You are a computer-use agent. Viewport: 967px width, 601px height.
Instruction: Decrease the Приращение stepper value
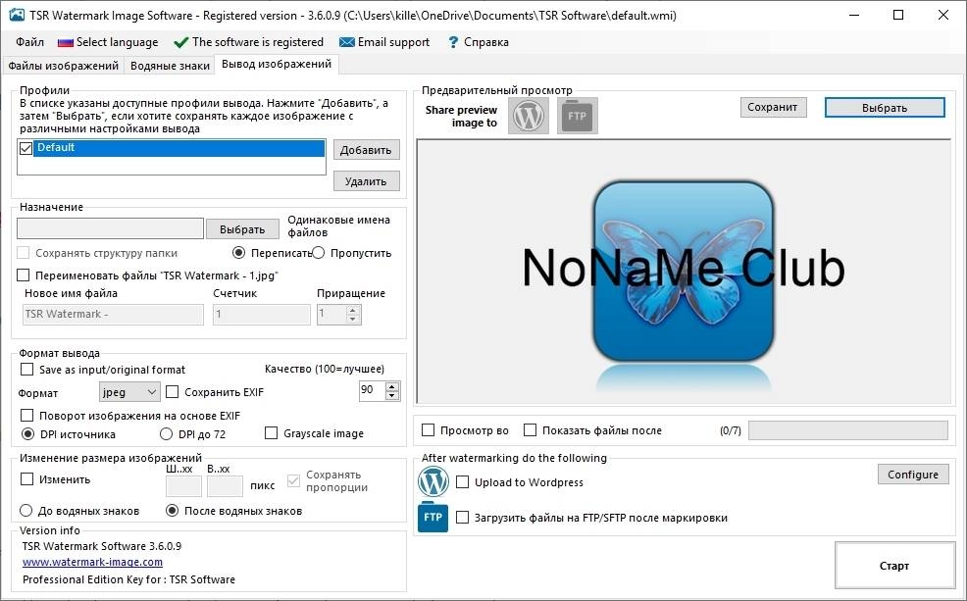pyautogui.click(x=353, y=320)
